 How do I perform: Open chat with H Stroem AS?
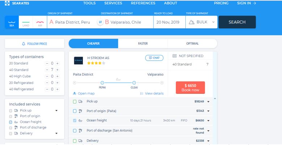pos(154,58)
